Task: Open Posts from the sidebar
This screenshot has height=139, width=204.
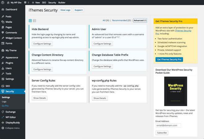Action: tap(8, 16)
